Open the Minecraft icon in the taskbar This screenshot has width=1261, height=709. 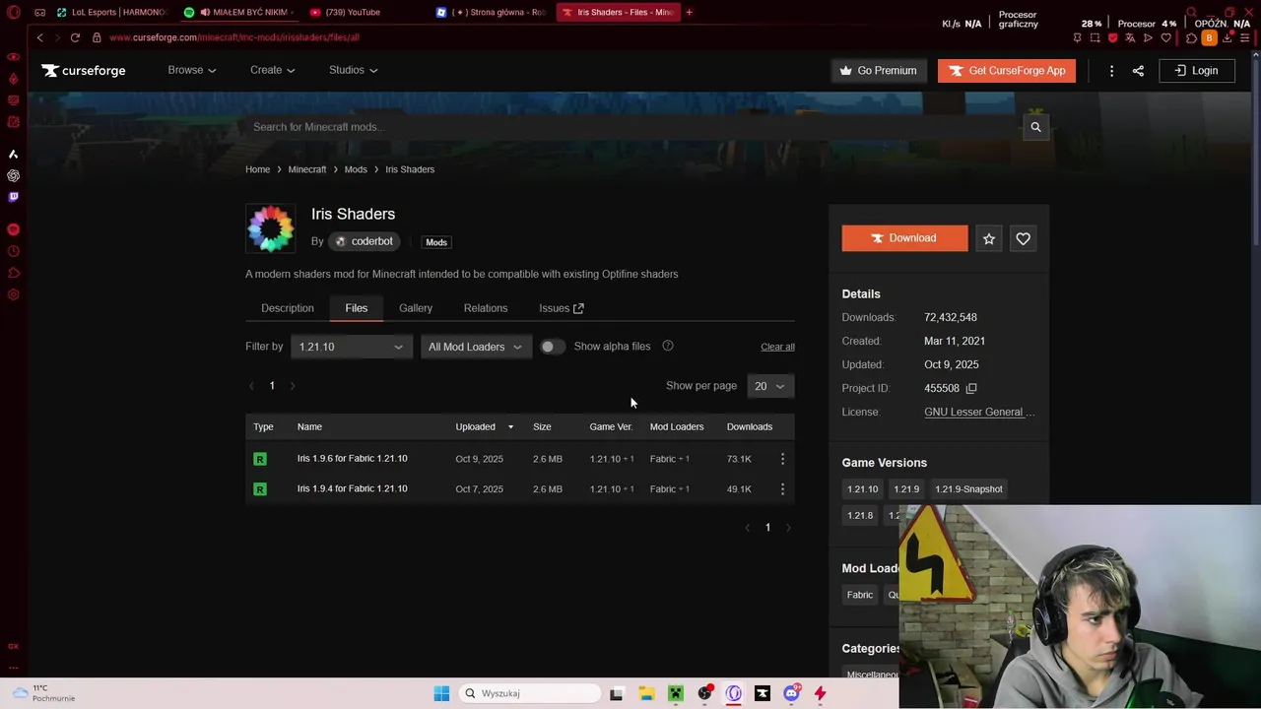(676, 693)
